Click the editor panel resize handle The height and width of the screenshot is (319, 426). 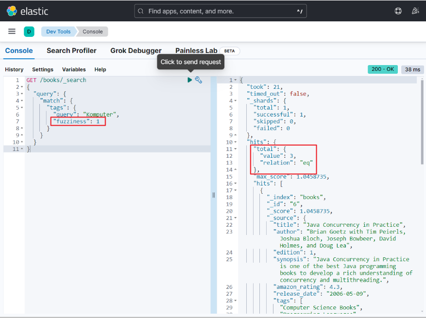(214, 195)
